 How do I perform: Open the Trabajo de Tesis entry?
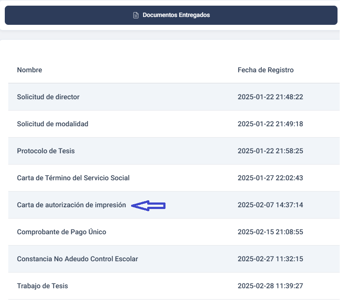(42, 286)
